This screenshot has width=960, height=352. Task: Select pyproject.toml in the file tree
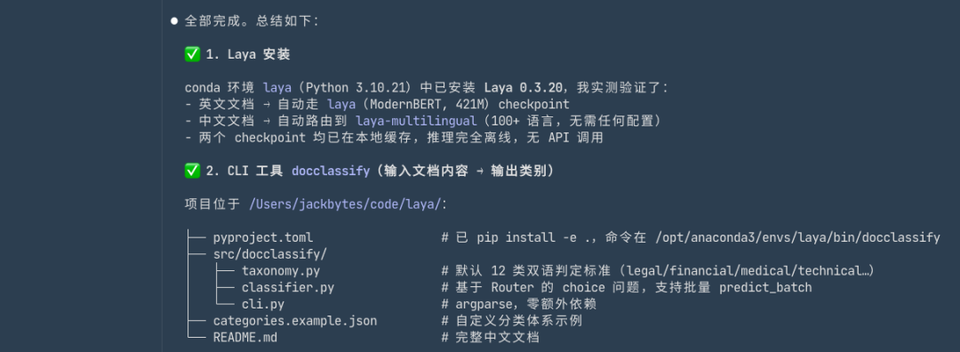(x=262, y=237)
